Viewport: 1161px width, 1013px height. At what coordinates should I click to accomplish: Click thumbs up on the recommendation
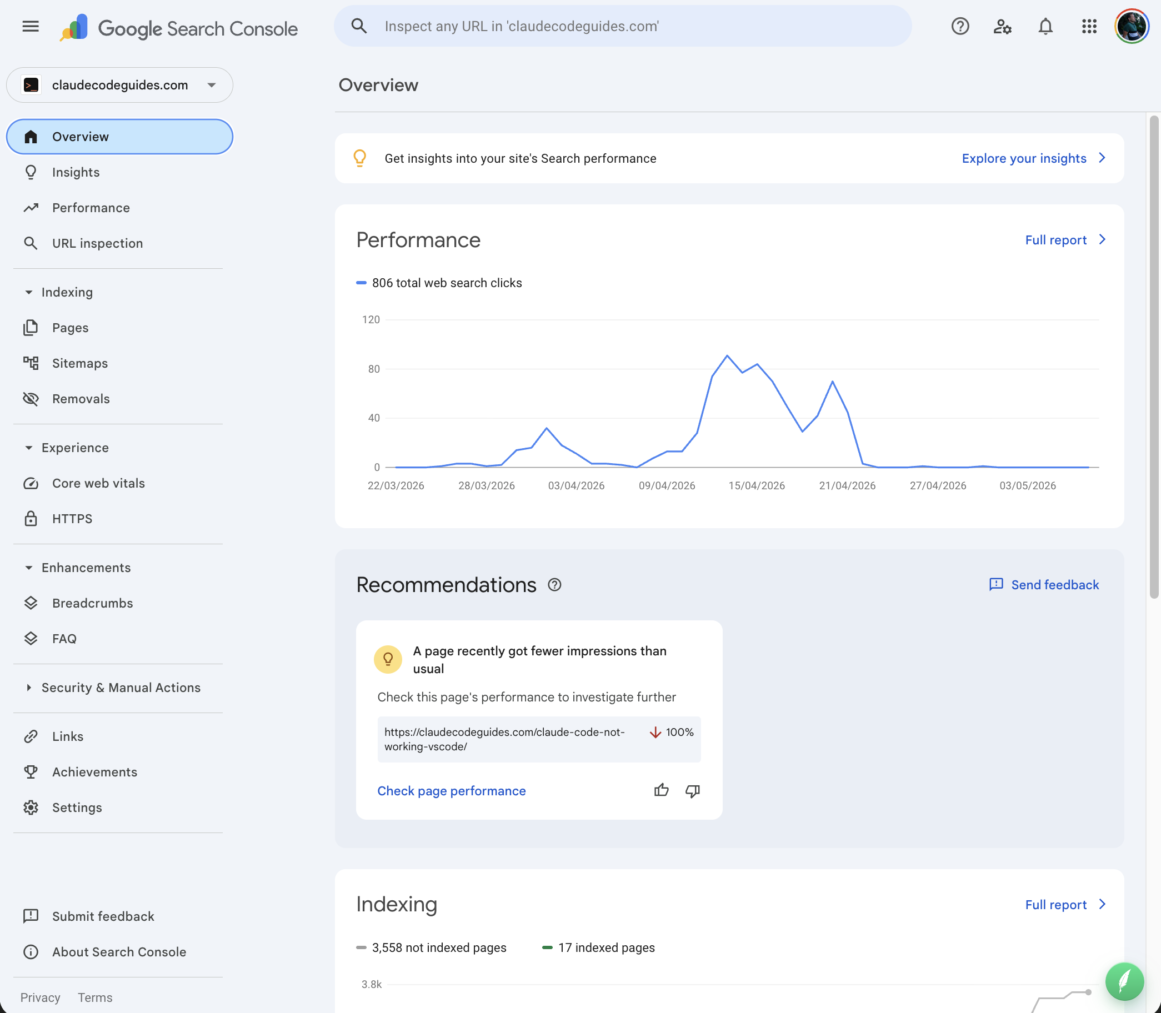coord(661,790)
